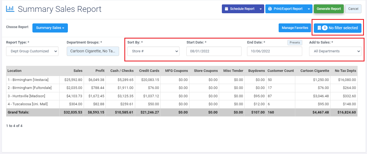Screen dimensions: 367x154
Task: Select the 1 - Birmingham [Vestavia] row
Action: tap(182, 80)
